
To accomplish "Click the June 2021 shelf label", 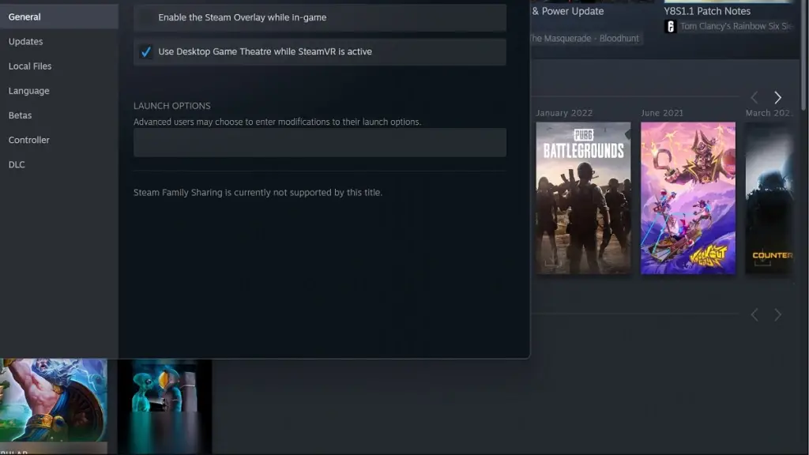I will pyautogui.click(x=662, y=113).
